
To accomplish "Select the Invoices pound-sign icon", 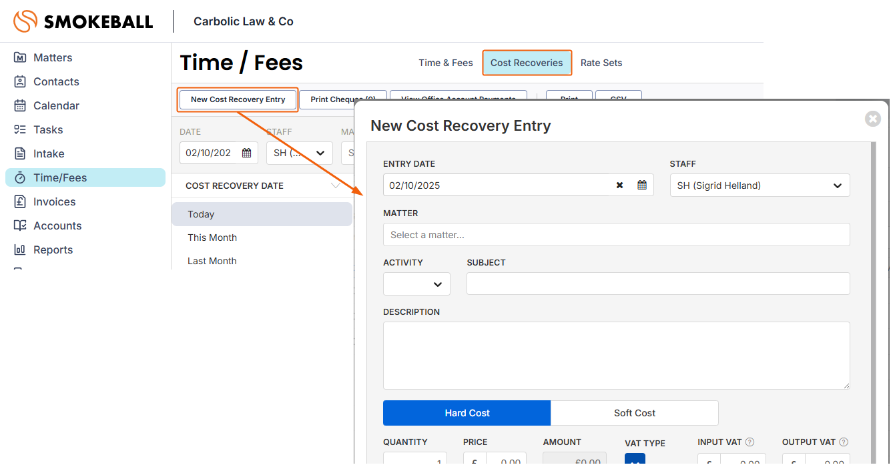I will [20, 202].
